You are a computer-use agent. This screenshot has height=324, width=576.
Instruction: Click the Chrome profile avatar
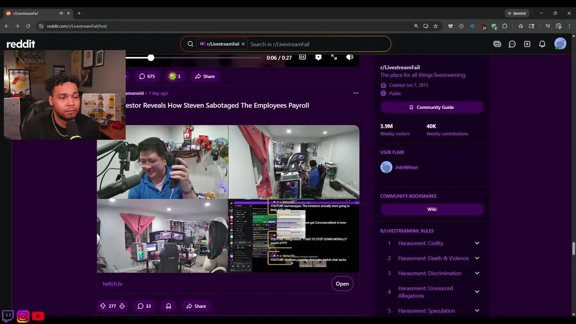[558, 26]
